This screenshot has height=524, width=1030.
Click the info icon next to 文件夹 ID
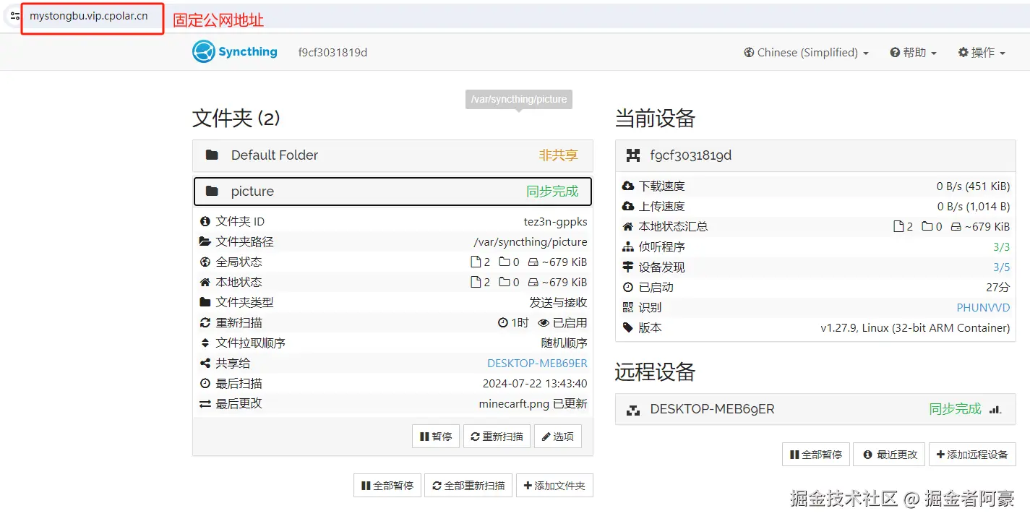205,221
